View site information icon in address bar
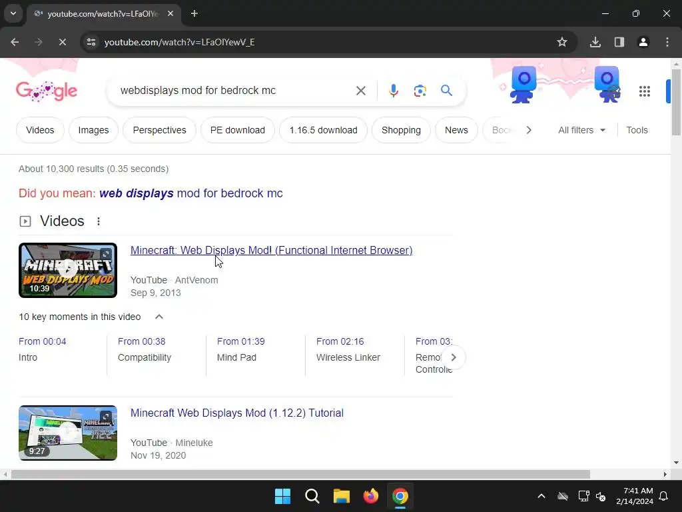 coord(91,42)
